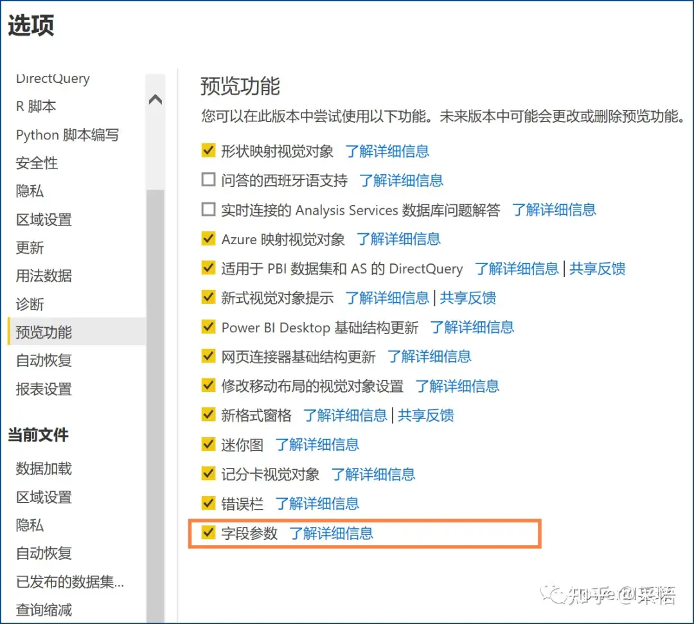694x624 pixels.
Task: Click the sidebar vertical scrollbar thumb
Action: 156,406
